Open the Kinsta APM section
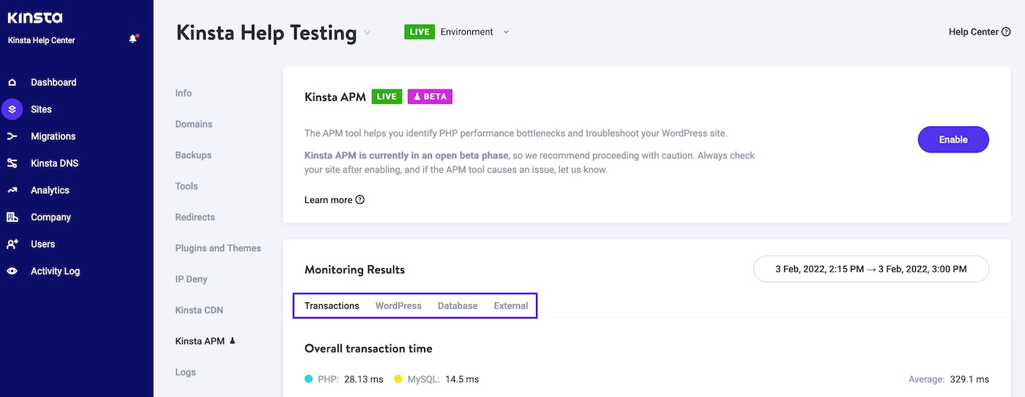The width and height of the screenshot is (1025, 397). [x=200, y=341]
